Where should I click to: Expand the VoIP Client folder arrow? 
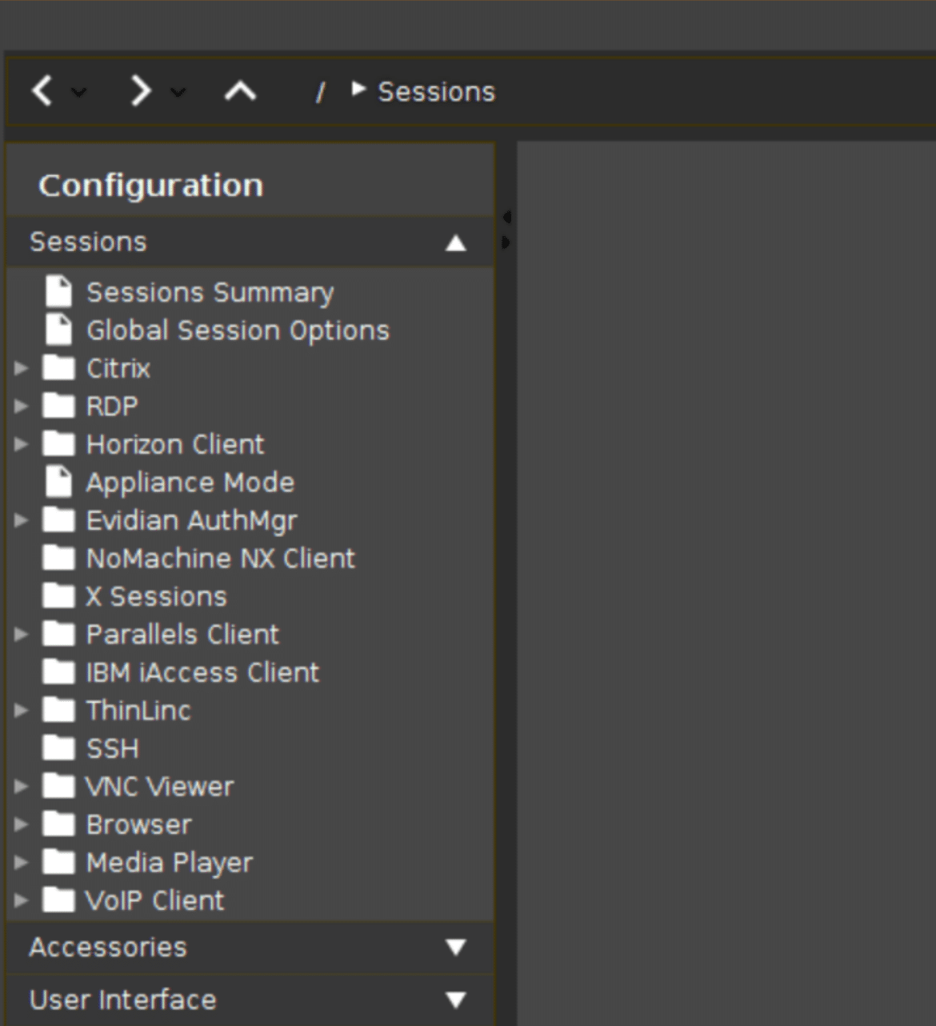[x=22, y=900]
